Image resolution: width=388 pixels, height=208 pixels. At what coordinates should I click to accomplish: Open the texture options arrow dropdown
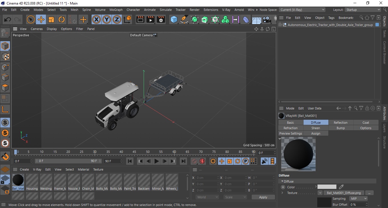(x=320, y=193)
